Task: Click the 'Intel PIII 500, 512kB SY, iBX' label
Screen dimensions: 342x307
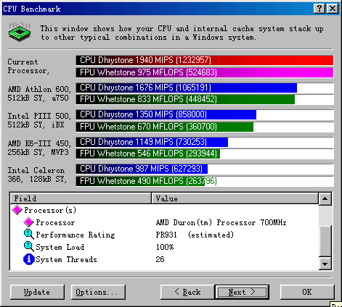Action: [39, 120]
